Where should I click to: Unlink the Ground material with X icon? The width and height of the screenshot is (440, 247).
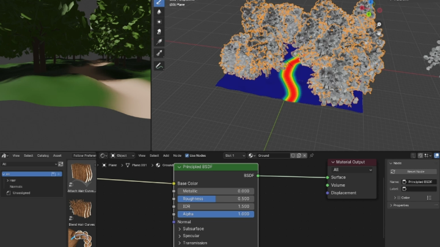pos(304,156)
